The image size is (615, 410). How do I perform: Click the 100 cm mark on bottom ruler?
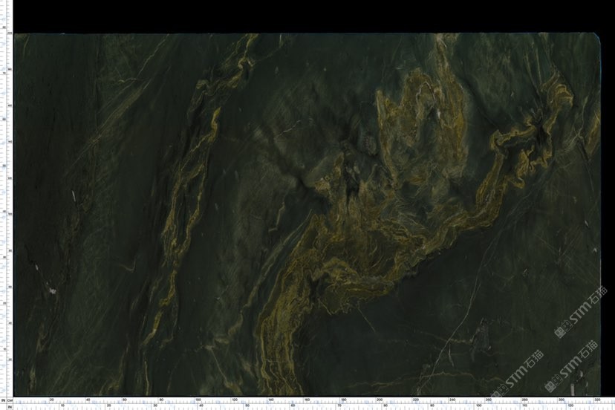[x=198, y=400]
